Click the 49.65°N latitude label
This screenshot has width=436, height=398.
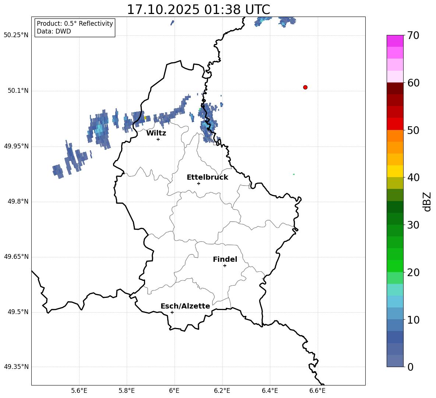(x=16, y=257)
